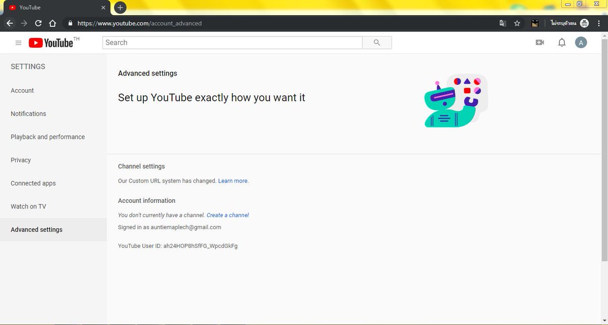Click the Channel settings heading

[x=141, y=166]
